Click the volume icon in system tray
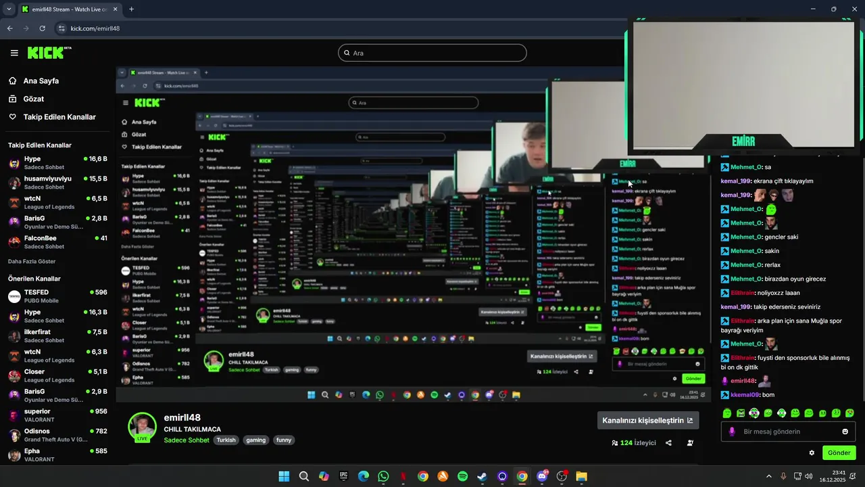The width and height of the screenshot is (865, 487). [810, 476]
